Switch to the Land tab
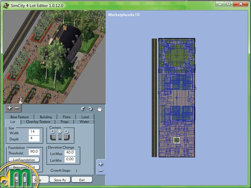251x188 pixels. pos(85,117)
